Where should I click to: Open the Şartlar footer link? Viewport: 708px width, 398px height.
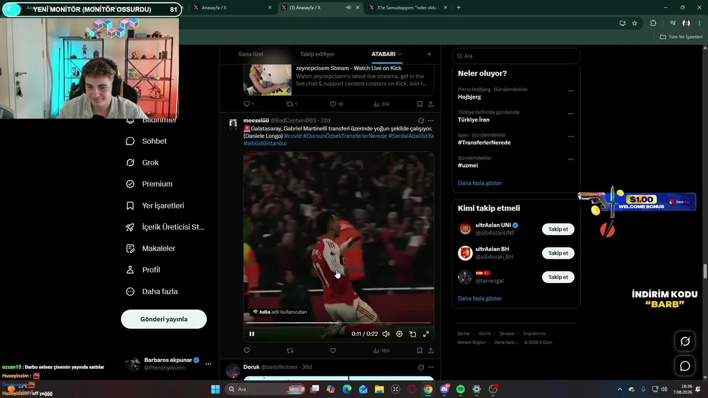pos(464,334)
